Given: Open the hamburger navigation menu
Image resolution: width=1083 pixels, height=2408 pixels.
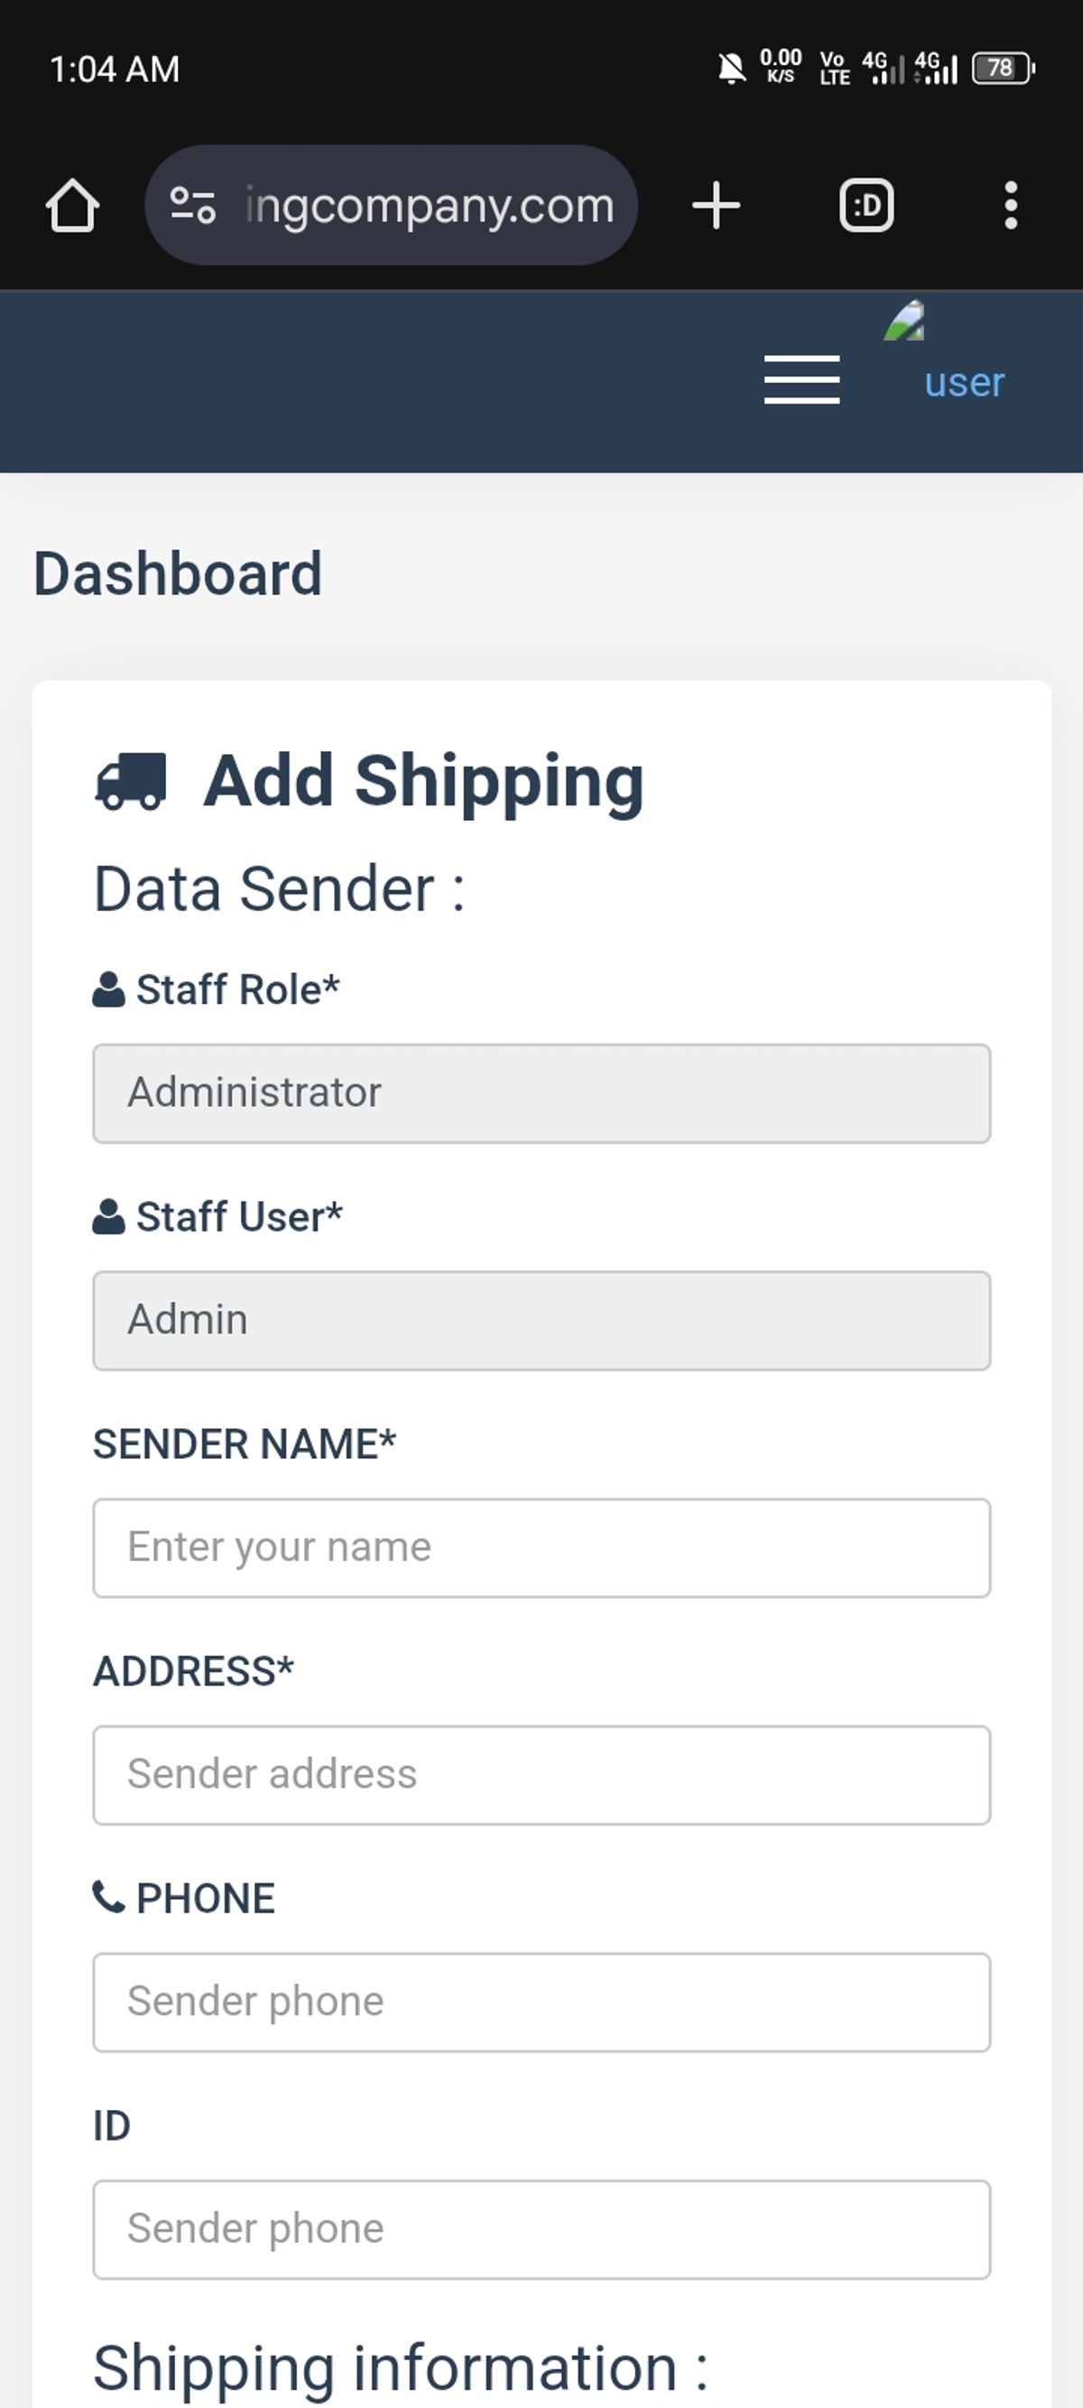Looking at the screenshot, I should 801,379.
